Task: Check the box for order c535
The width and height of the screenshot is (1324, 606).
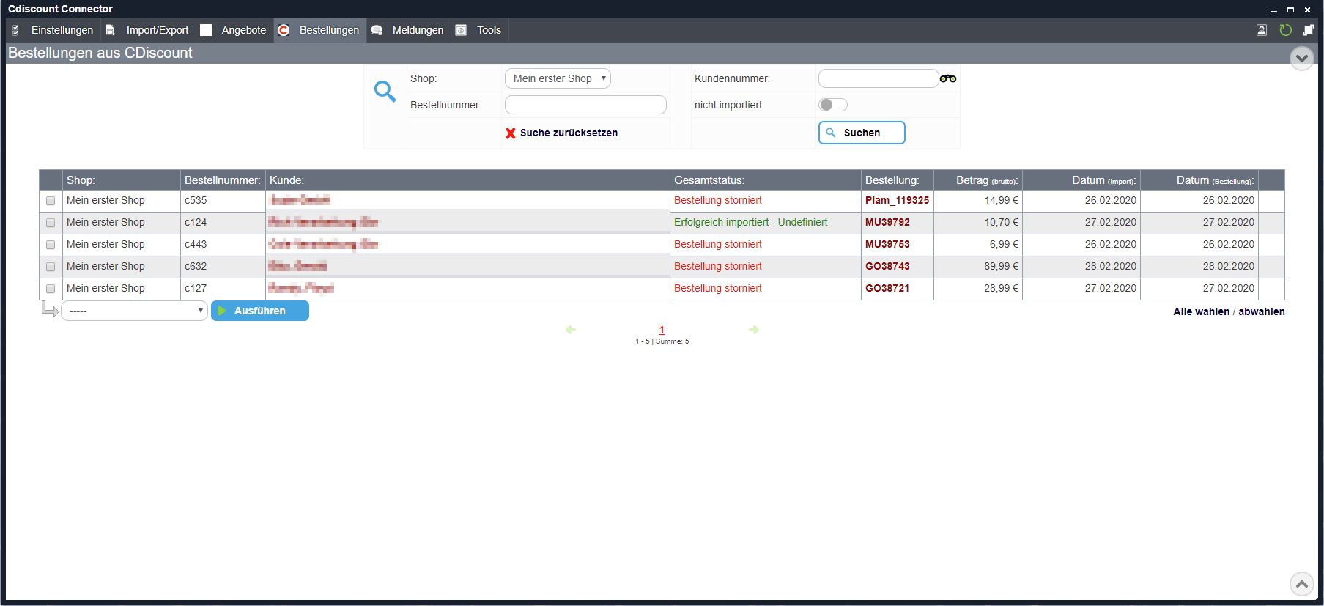Action: pyautogui.click(x=51, y=201)
